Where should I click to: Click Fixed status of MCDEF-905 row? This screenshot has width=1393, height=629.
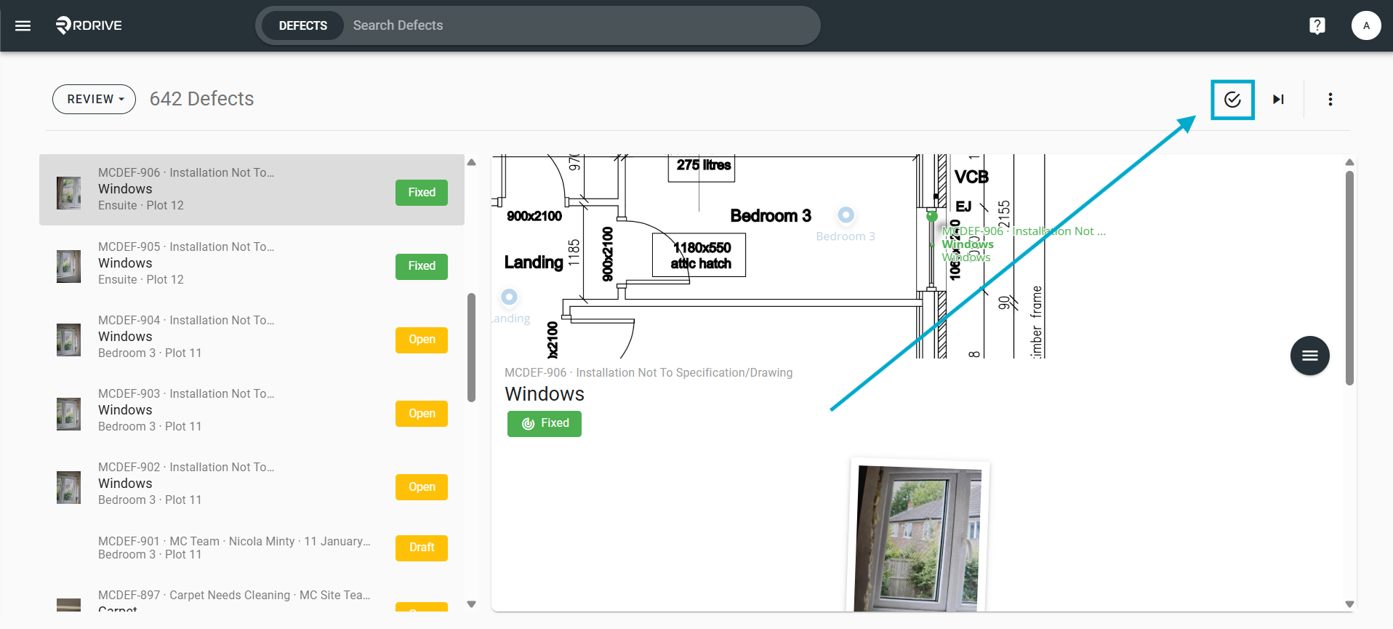pos(422,266)
